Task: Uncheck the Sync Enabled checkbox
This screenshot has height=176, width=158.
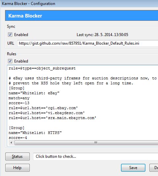Action: click(10, 34)
